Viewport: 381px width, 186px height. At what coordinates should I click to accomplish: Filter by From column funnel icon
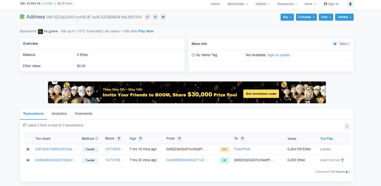[x=179, y=138]
